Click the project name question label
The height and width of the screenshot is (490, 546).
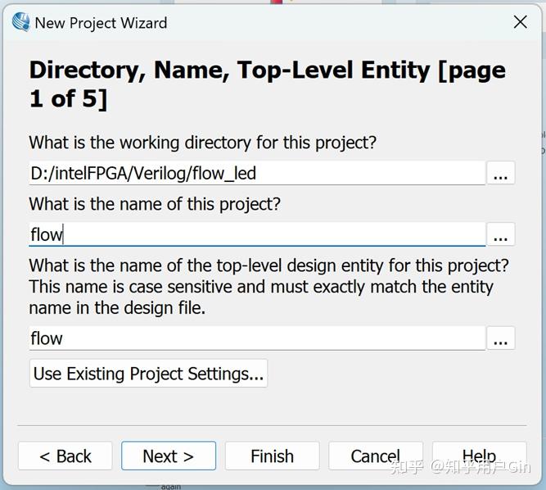155,204
